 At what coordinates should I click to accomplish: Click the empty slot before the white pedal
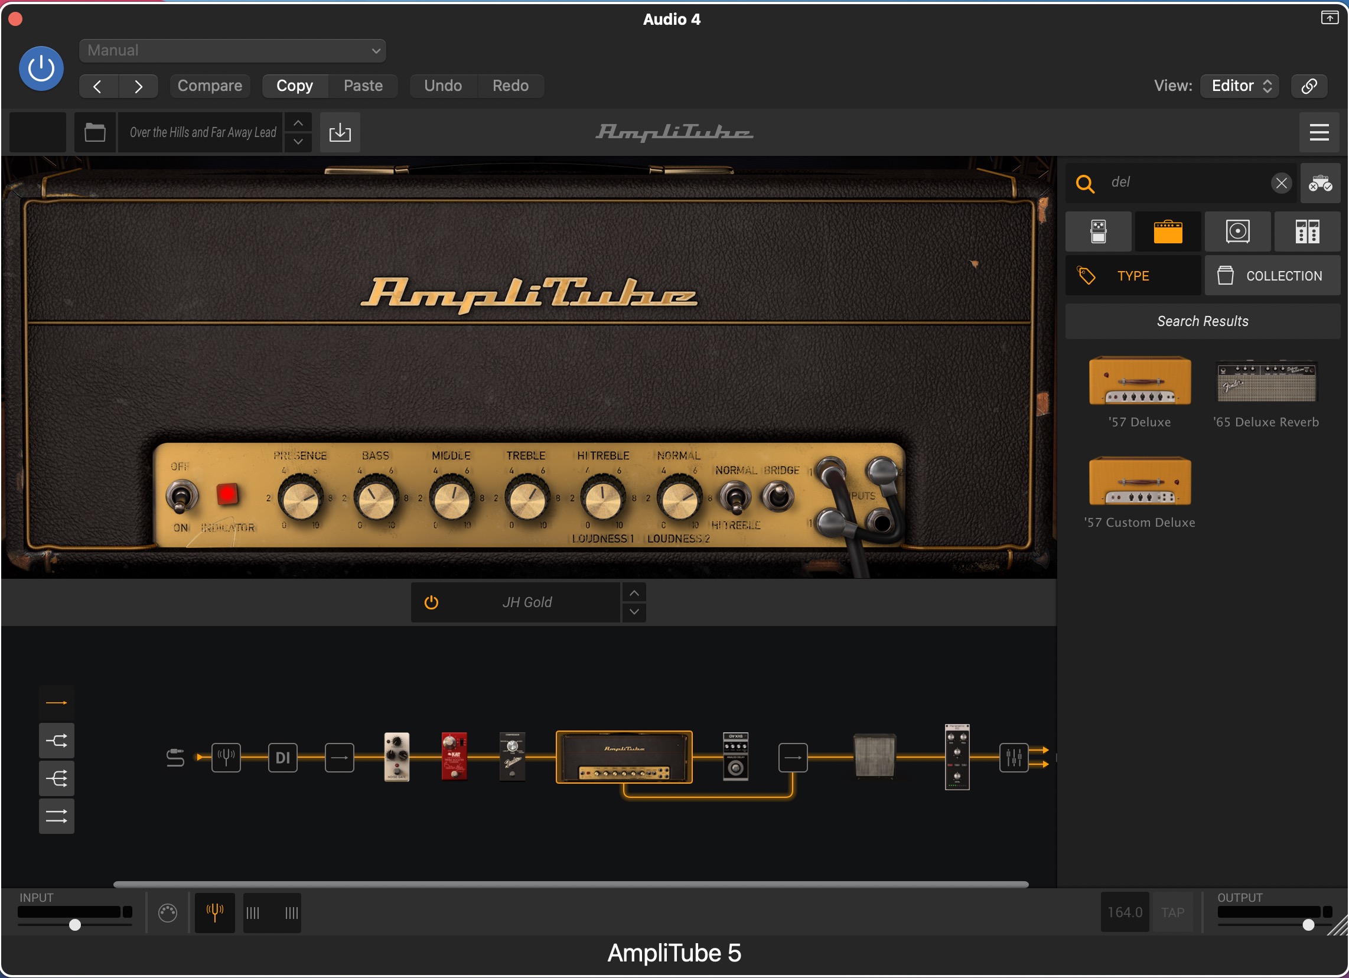[339, 758]
